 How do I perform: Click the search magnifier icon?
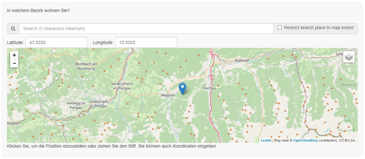[x=13, y=29]
